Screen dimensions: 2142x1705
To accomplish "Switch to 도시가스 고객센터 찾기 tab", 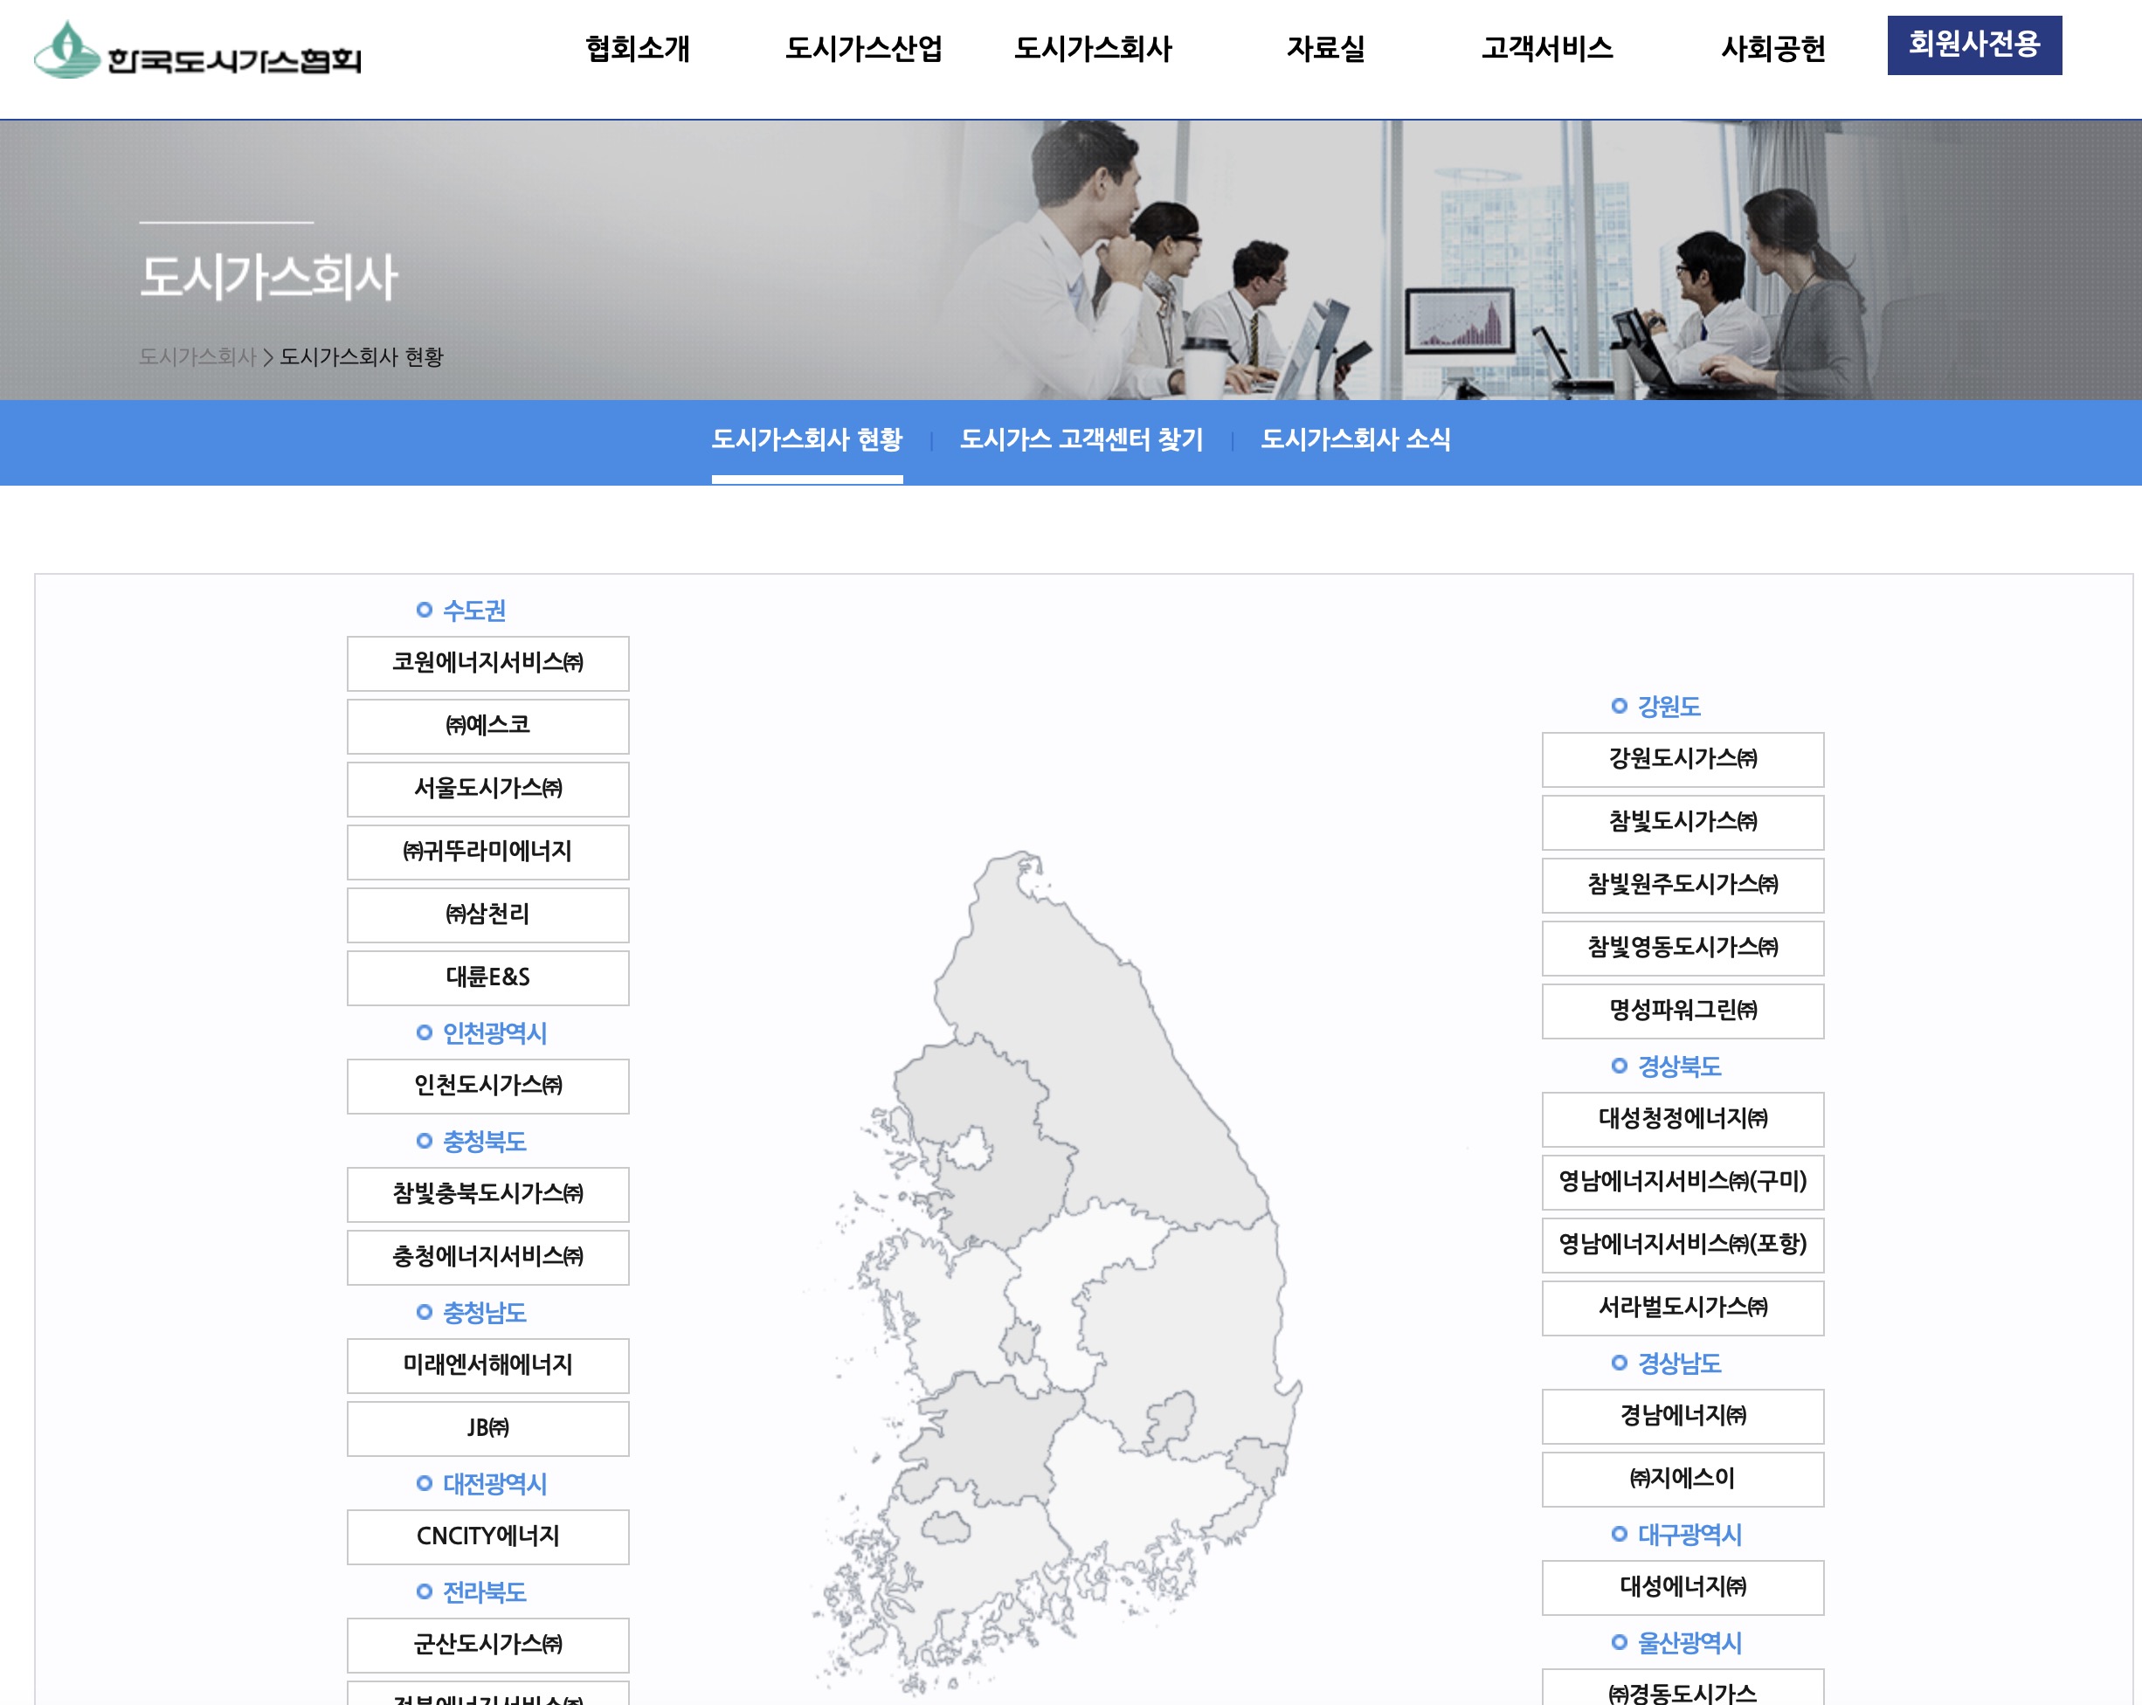I will tap(1081, 439).
